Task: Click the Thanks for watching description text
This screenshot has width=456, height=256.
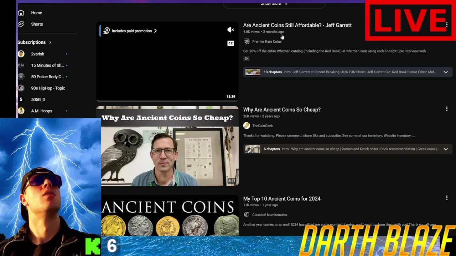Action: pyautogui.click(x=329, y=135)
